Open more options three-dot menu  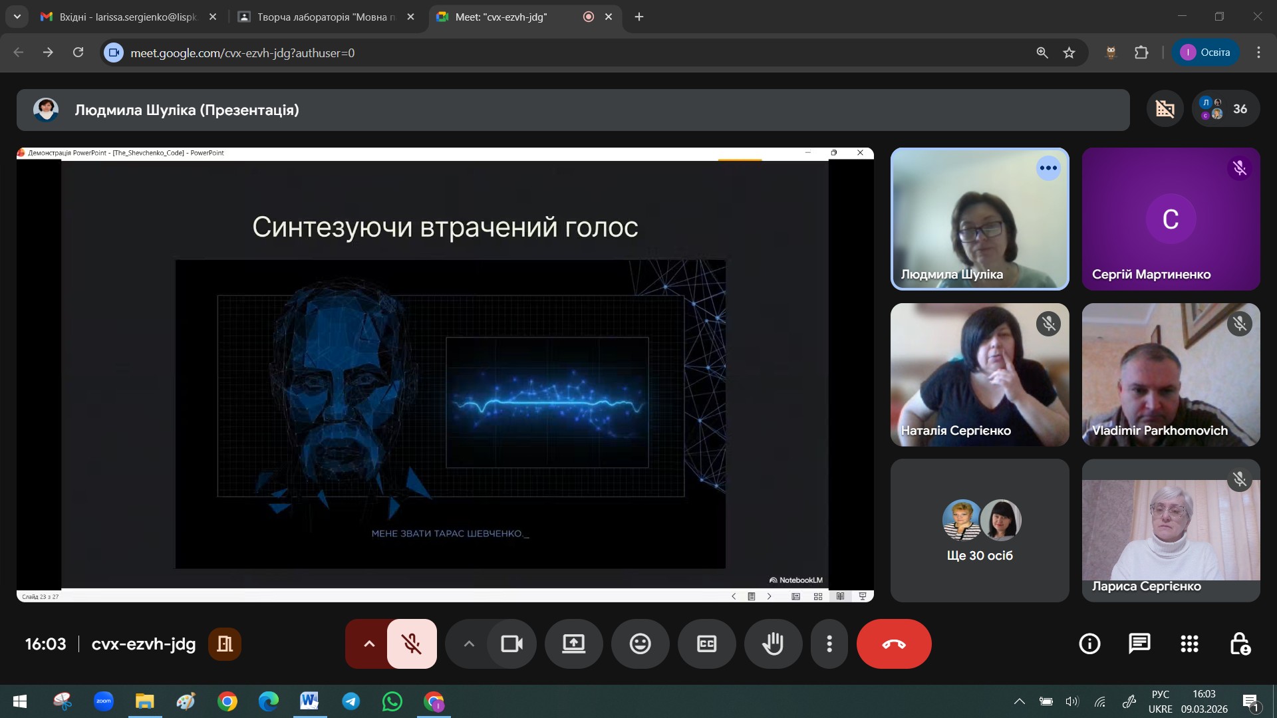[x=829, y=644]
